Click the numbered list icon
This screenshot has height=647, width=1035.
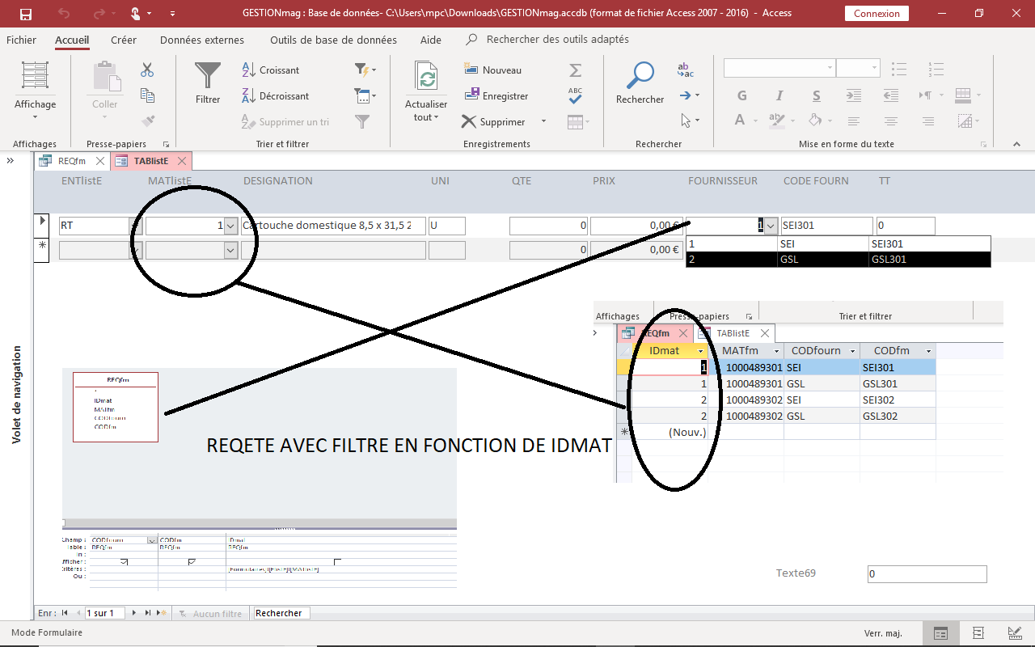pos(937,70)
